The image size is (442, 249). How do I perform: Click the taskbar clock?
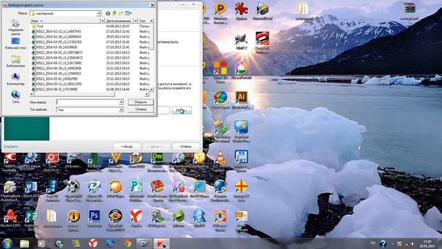point(427,243)
